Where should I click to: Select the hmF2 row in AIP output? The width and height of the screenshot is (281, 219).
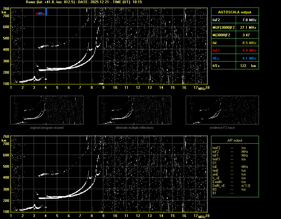pyautogui.click(x=217, y=148)
